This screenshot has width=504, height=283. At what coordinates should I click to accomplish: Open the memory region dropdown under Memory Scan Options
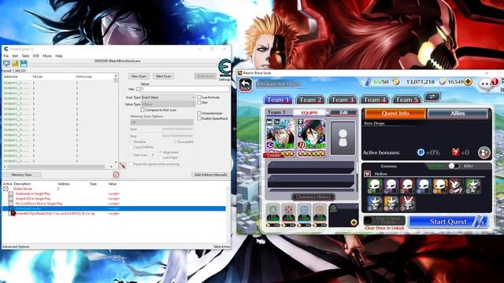point(161,123)
